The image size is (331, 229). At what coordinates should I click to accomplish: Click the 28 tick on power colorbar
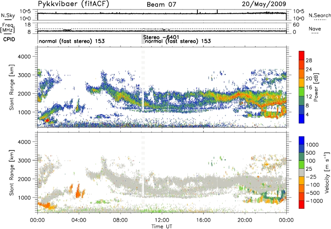(x=309, y=60)
